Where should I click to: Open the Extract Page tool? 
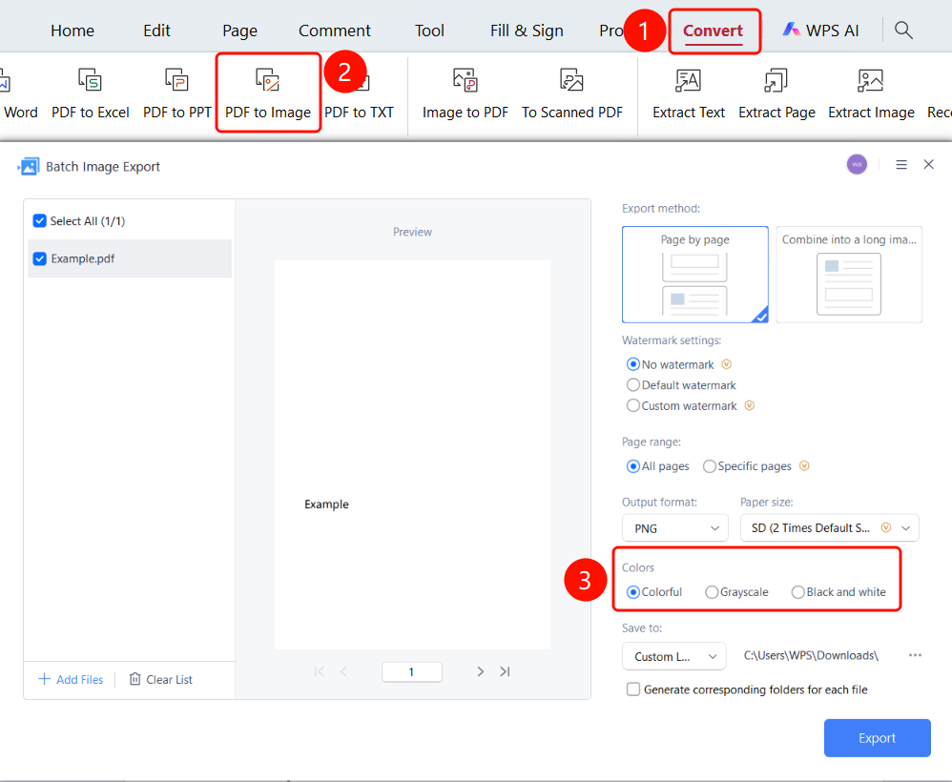[776, 93]
